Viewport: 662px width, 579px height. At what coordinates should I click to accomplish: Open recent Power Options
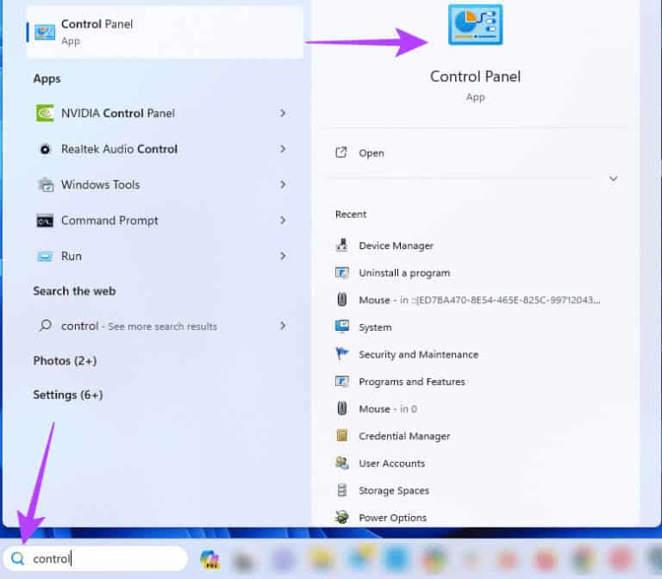(393, 517)
